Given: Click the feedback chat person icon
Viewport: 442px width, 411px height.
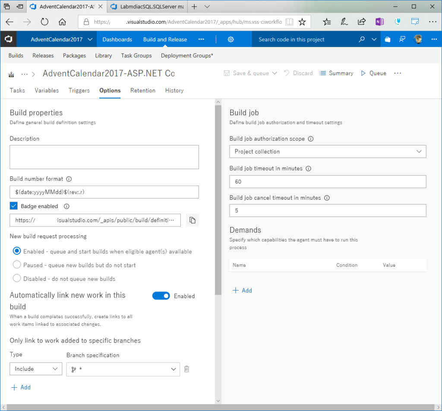Looking at the screenshot, I should tap(402, 39).
